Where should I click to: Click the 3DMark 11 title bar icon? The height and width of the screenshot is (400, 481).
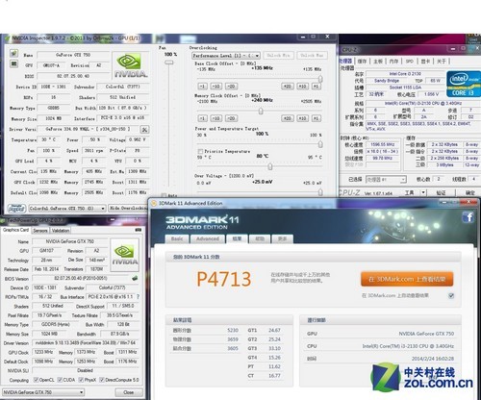pos(154,203)
